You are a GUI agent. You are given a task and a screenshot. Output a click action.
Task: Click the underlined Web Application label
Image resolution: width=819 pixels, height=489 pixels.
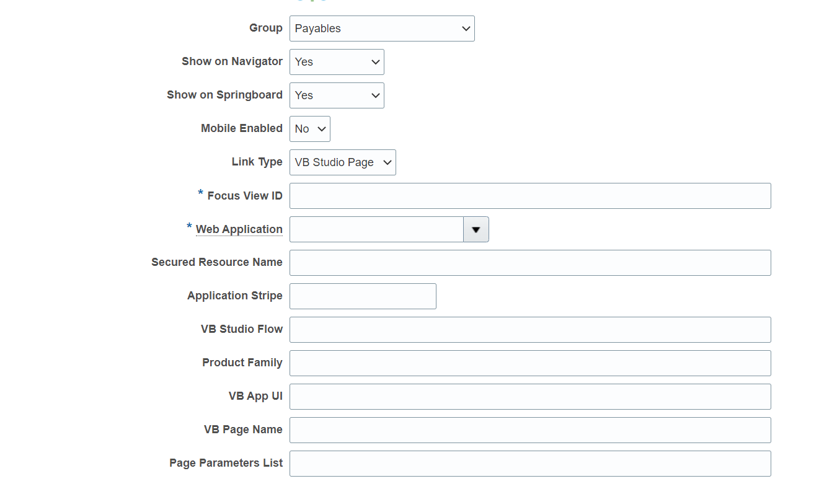coord(239,229)
